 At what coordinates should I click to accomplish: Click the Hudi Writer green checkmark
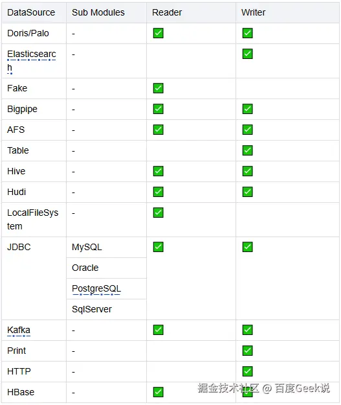coord(247,192)
